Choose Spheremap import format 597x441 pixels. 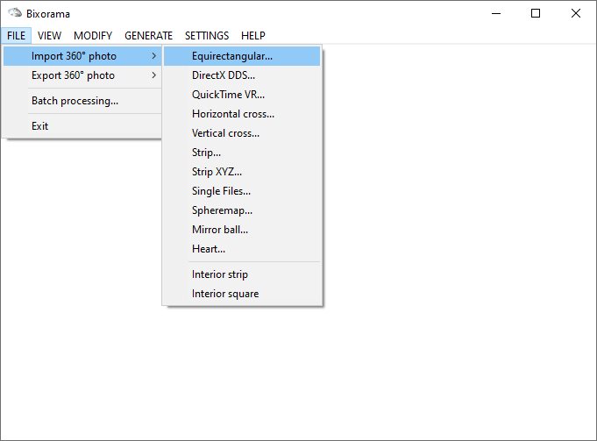tap(222, 210)
